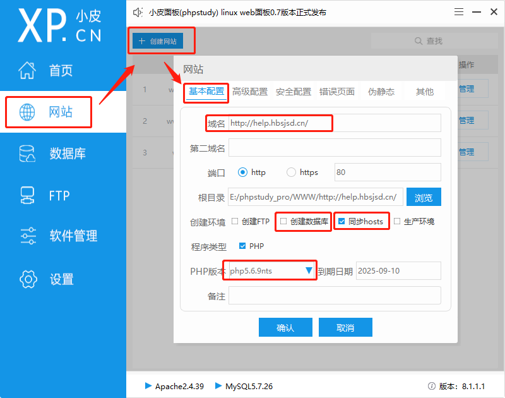
Task: Click the port number field showing 80
Action: [x=388, y=172]
